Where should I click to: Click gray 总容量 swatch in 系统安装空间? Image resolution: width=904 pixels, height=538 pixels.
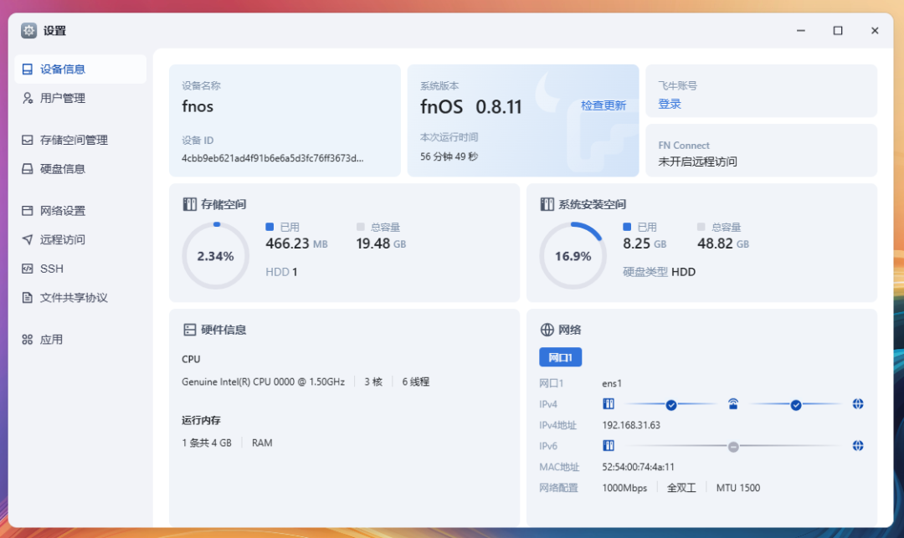[701, 227]
